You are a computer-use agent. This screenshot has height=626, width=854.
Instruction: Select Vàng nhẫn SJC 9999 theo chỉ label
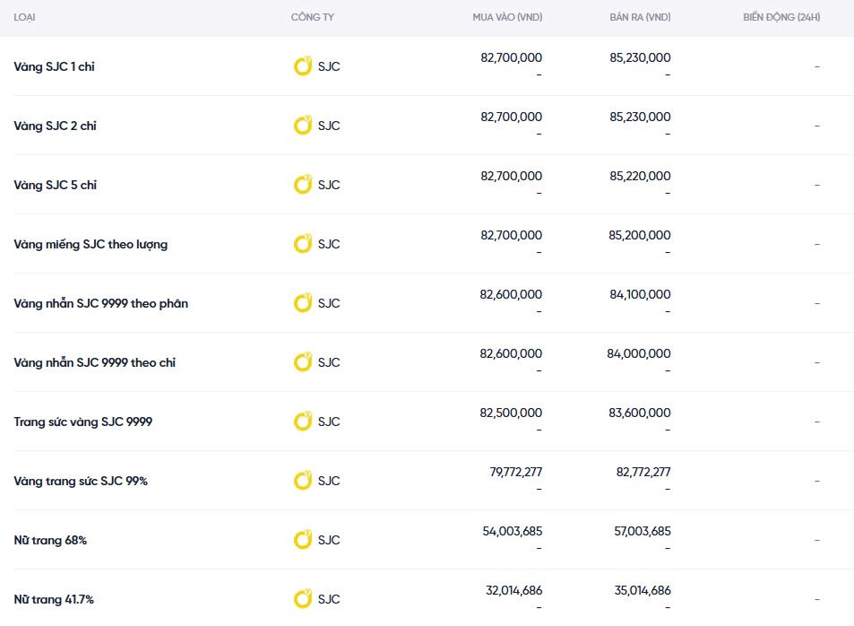click(94, 362)
